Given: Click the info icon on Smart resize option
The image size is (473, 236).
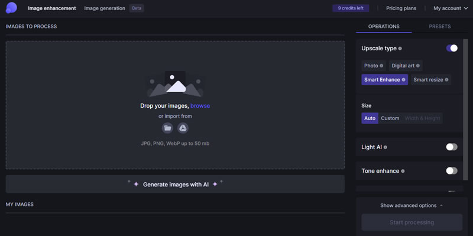Looking at the screenshot, I should [446, 80].
